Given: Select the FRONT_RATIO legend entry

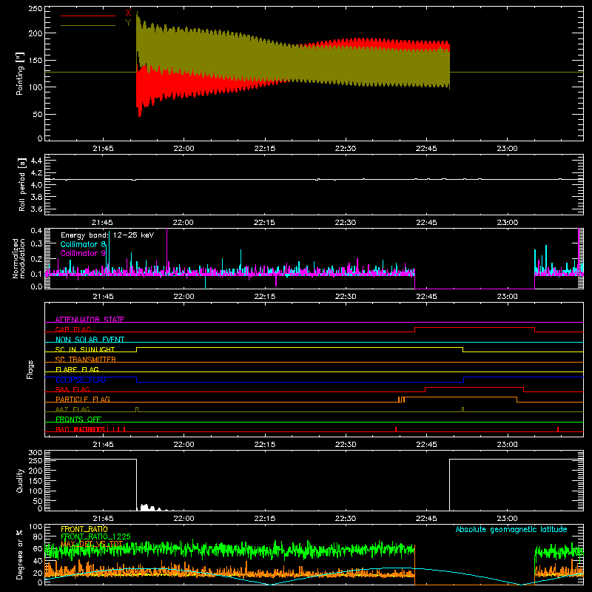Looking at the screenshot, I should point(84,529).
